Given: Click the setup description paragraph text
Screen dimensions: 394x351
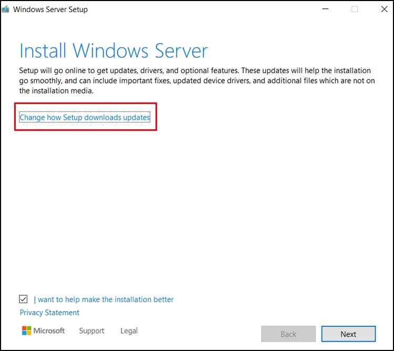Looking at the screenshot, I should pos(194,80).
